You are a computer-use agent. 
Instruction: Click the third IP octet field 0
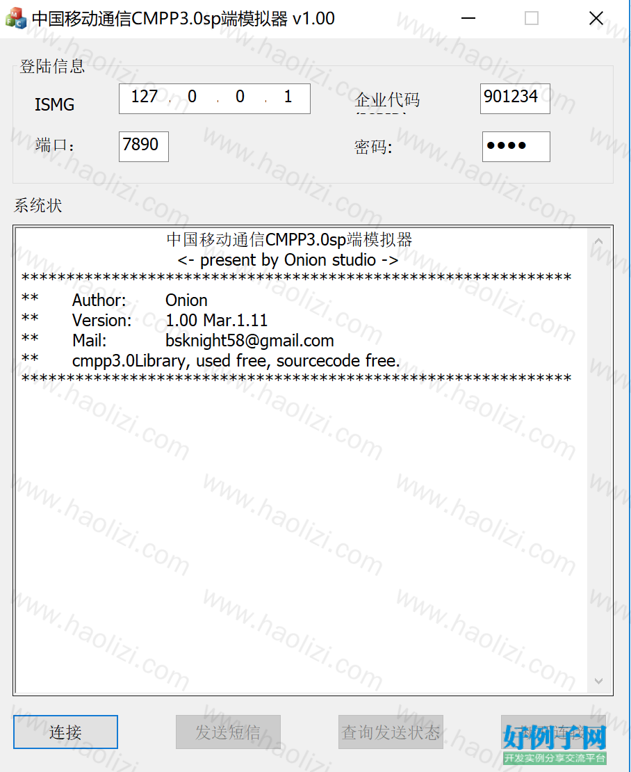(x=240, y=97)
